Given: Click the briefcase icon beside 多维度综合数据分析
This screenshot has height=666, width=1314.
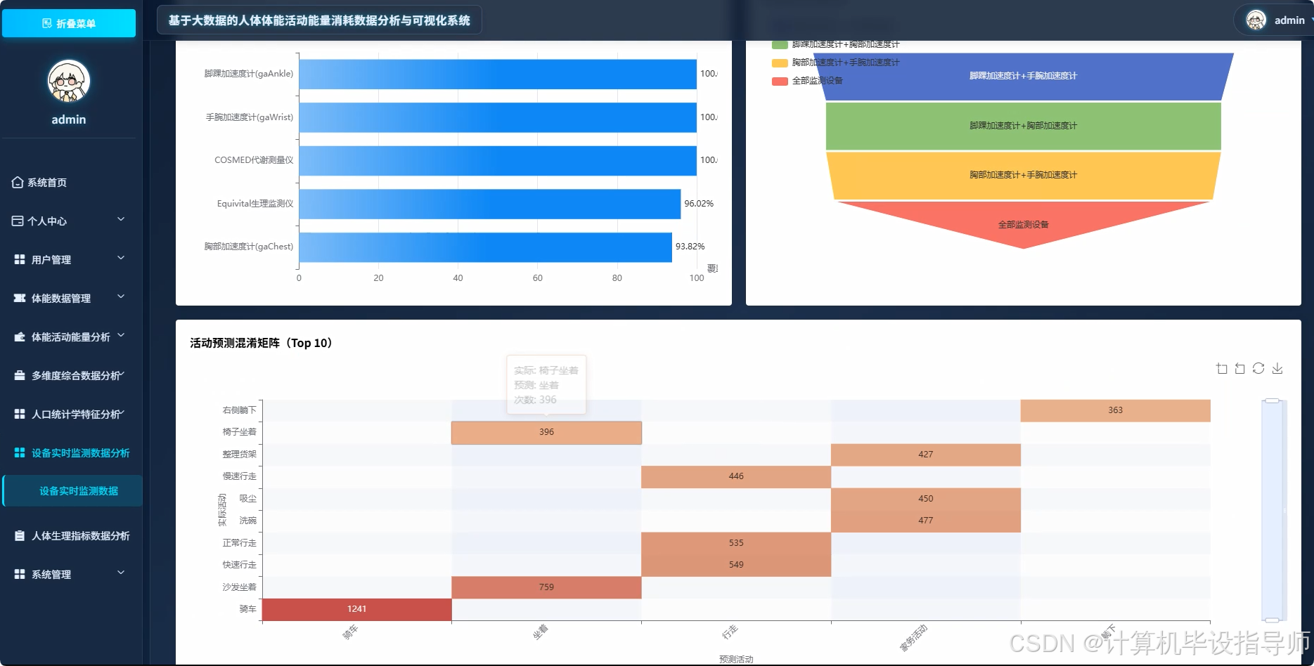Looking at the screenshot, I should (x=20, y=375).
